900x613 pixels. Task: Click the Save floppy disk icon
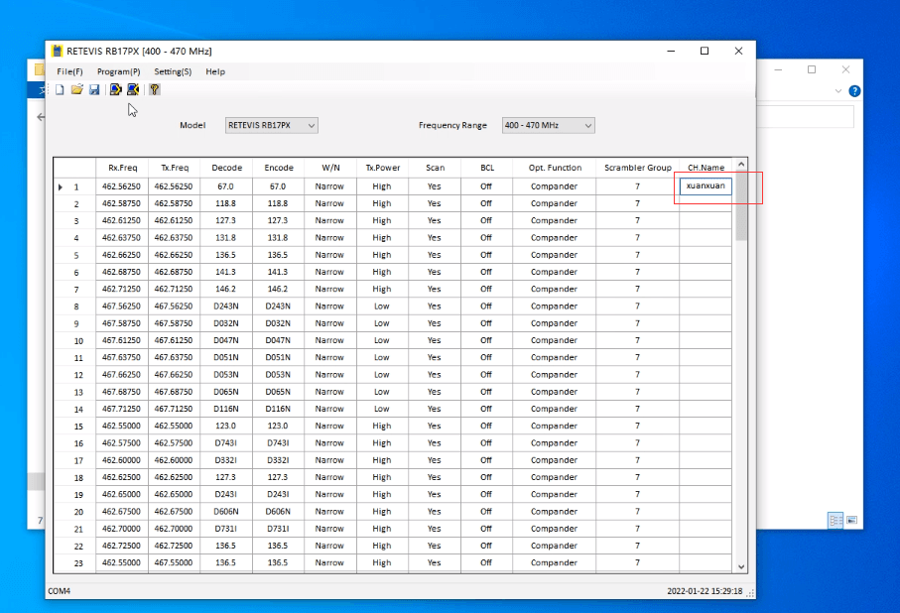[x=94, y=89]
